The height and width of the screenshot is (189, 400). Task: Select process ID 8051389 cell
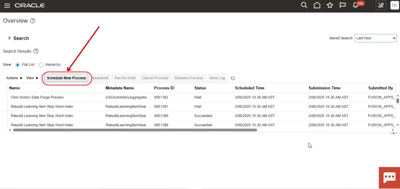tap(161, 125)
